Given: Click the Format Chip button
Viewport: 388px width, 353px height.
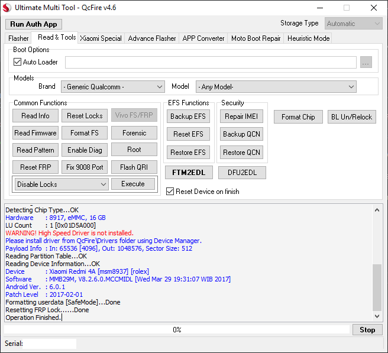Looking at the screenshot, I should tap(298, 116).
